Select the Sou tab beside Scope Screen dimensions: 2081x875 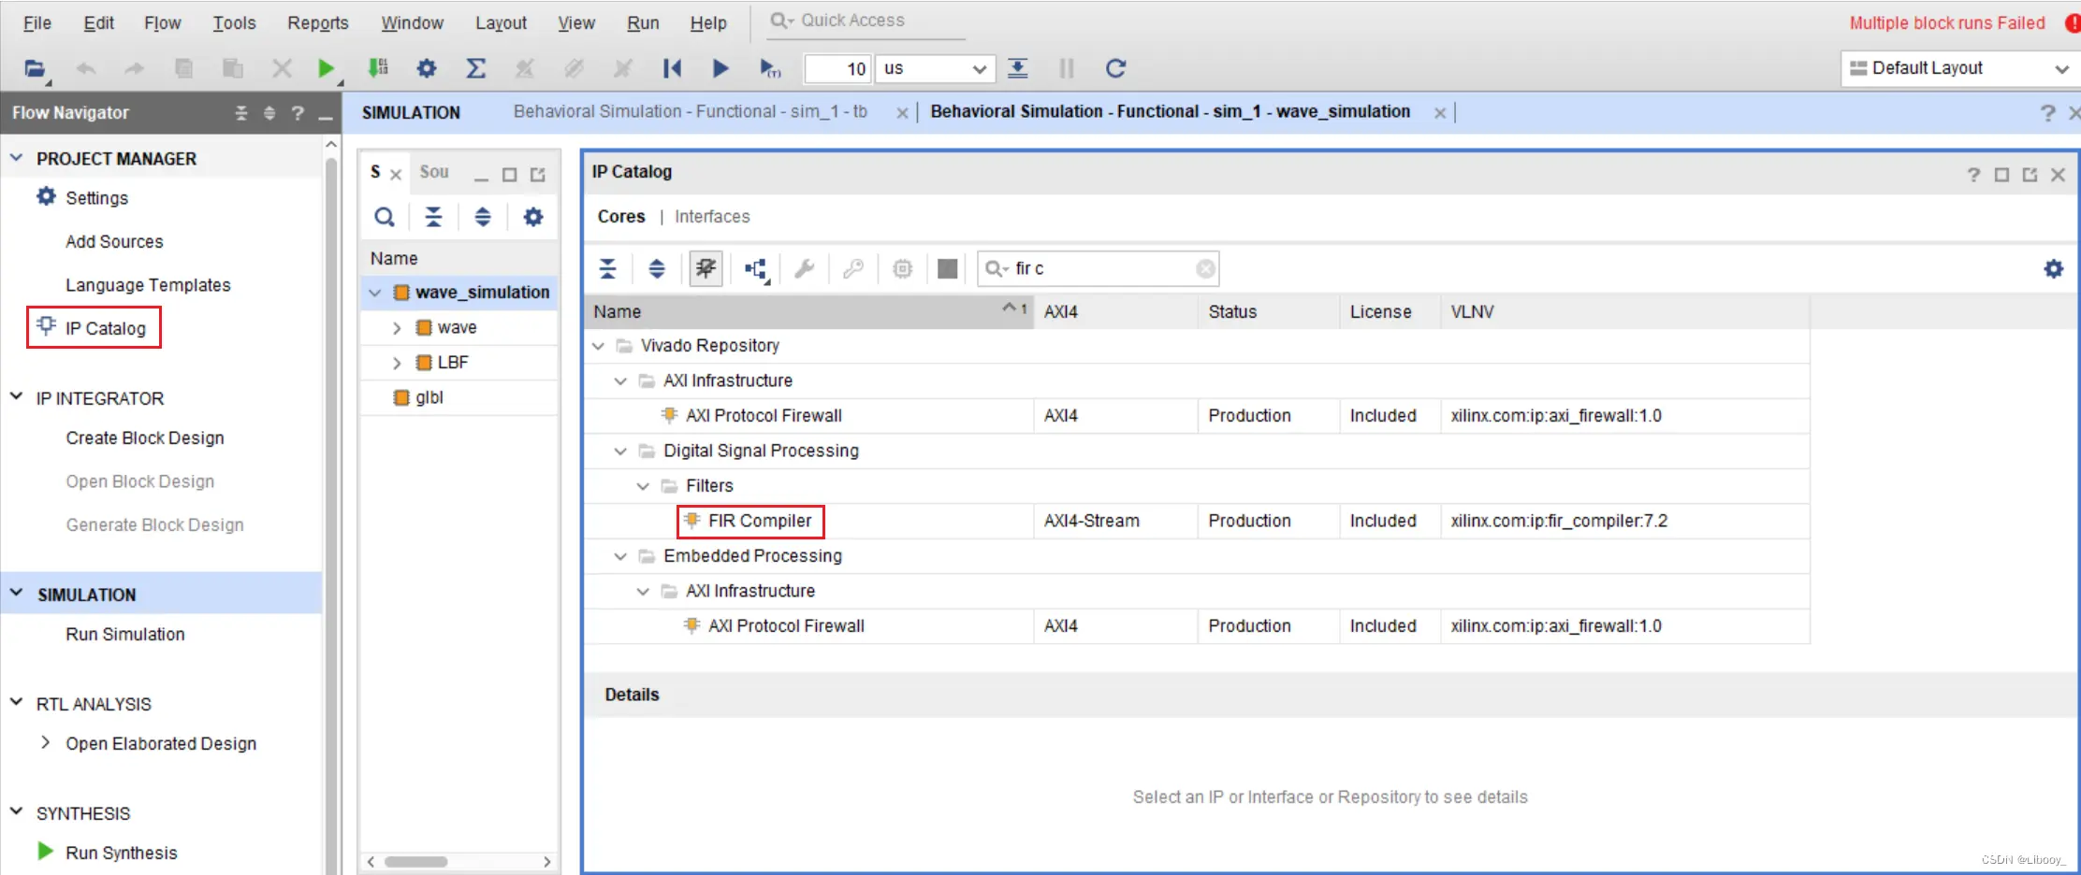(x=434, y=172)
